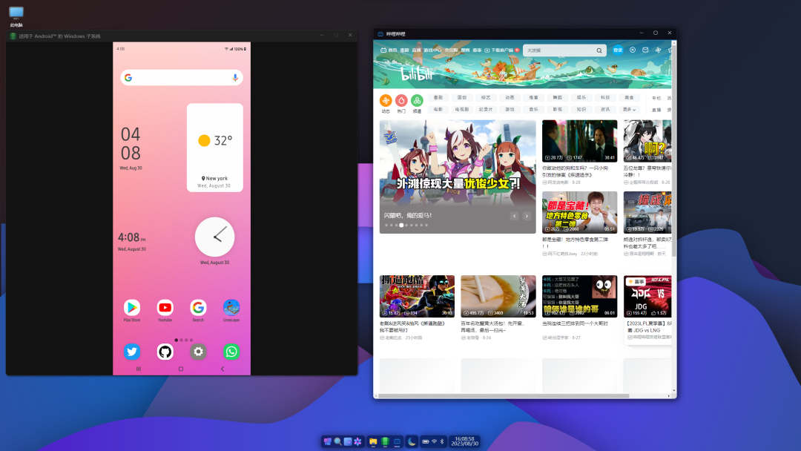Open 会员购 in bilibili top nav

click(x=451, y=50)
